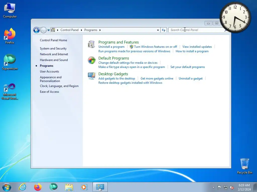Open the Default Programs icon
257x192 pixels.
(x=92, y=60)
